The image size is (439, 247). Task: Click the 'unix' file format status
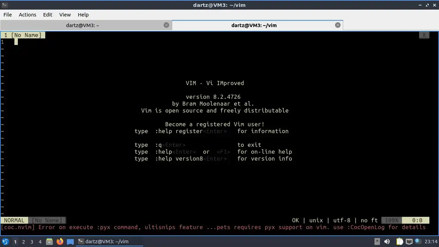click(316, 220)
